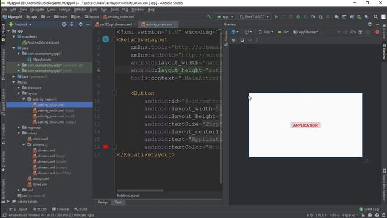Open the design surface layers dropdown
Screen dimensions: 387x218
coord(235,32)
